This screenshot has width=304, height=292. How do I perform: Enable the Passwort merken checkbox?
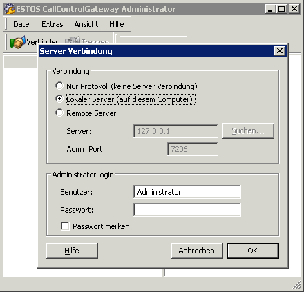65,226
